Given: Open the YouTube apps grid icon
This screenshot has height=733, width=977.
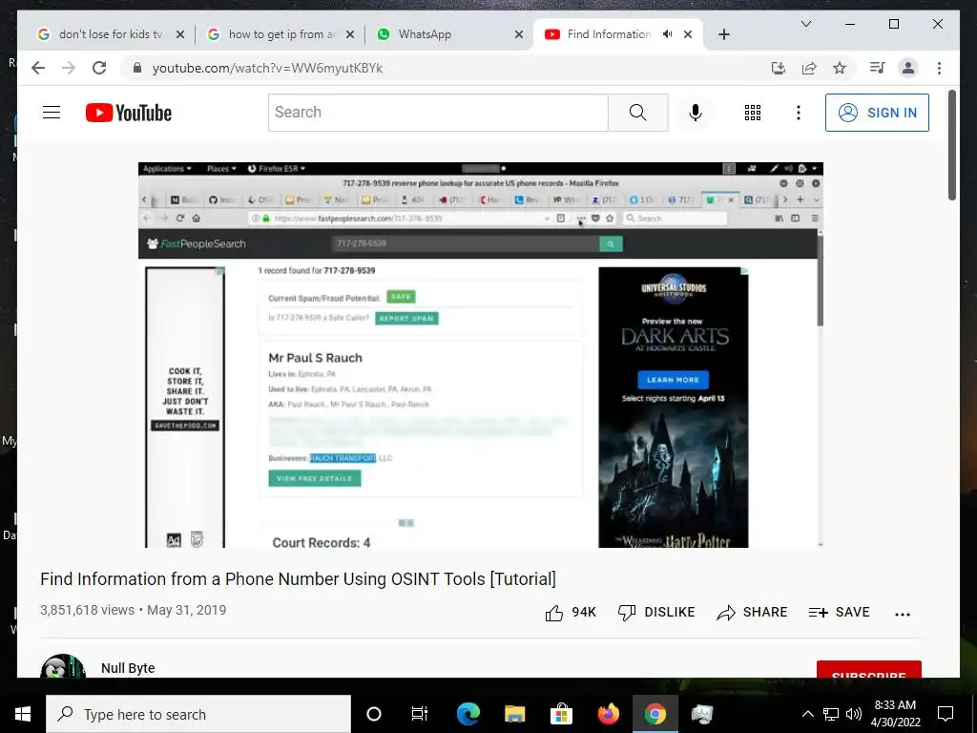Looking at the screenshot, I should point(753,113).
